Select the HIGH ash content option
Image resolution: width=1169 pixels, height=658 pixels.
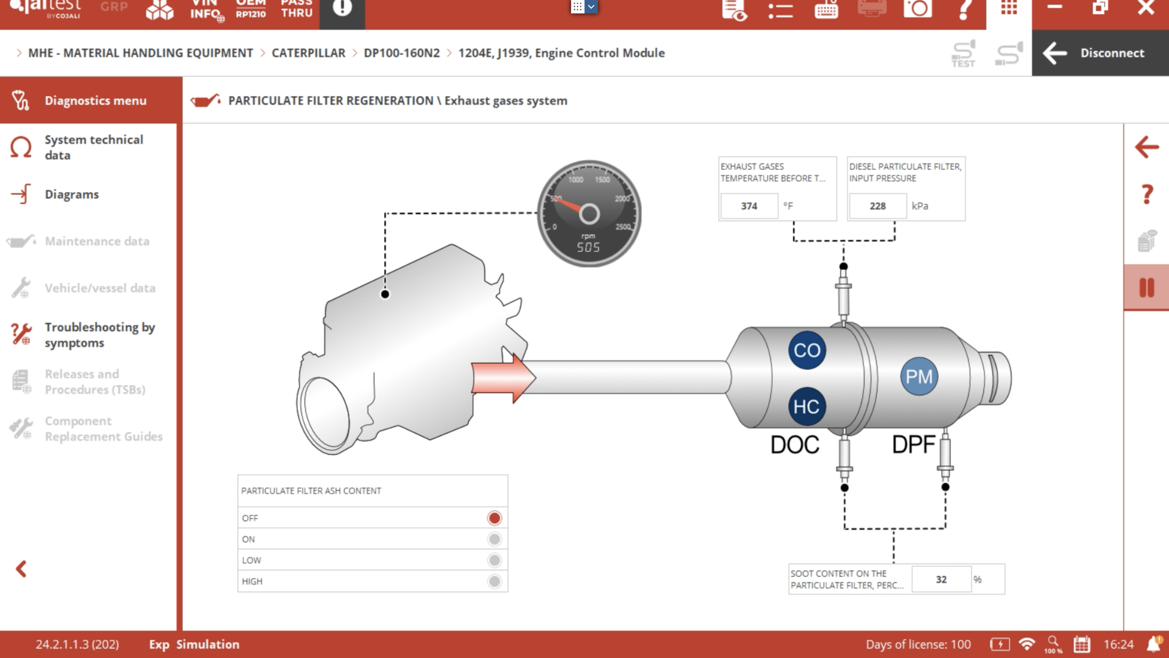pyautogui.click(x=494, y=581)
